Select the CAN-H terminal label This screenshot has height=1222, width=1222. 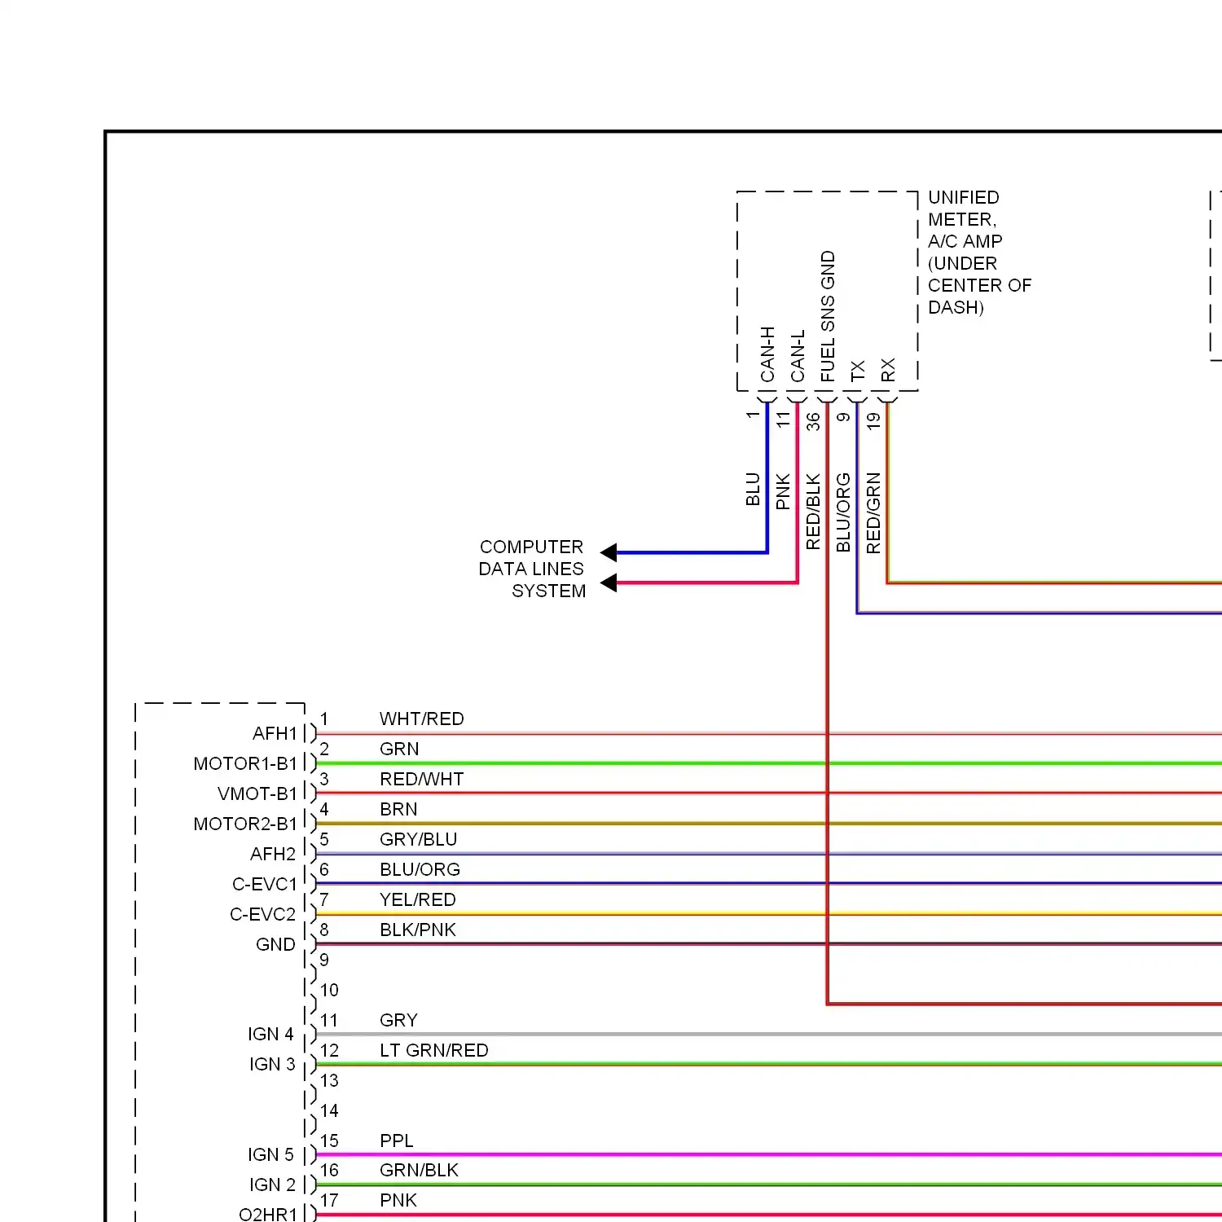[x=767, y=354]
